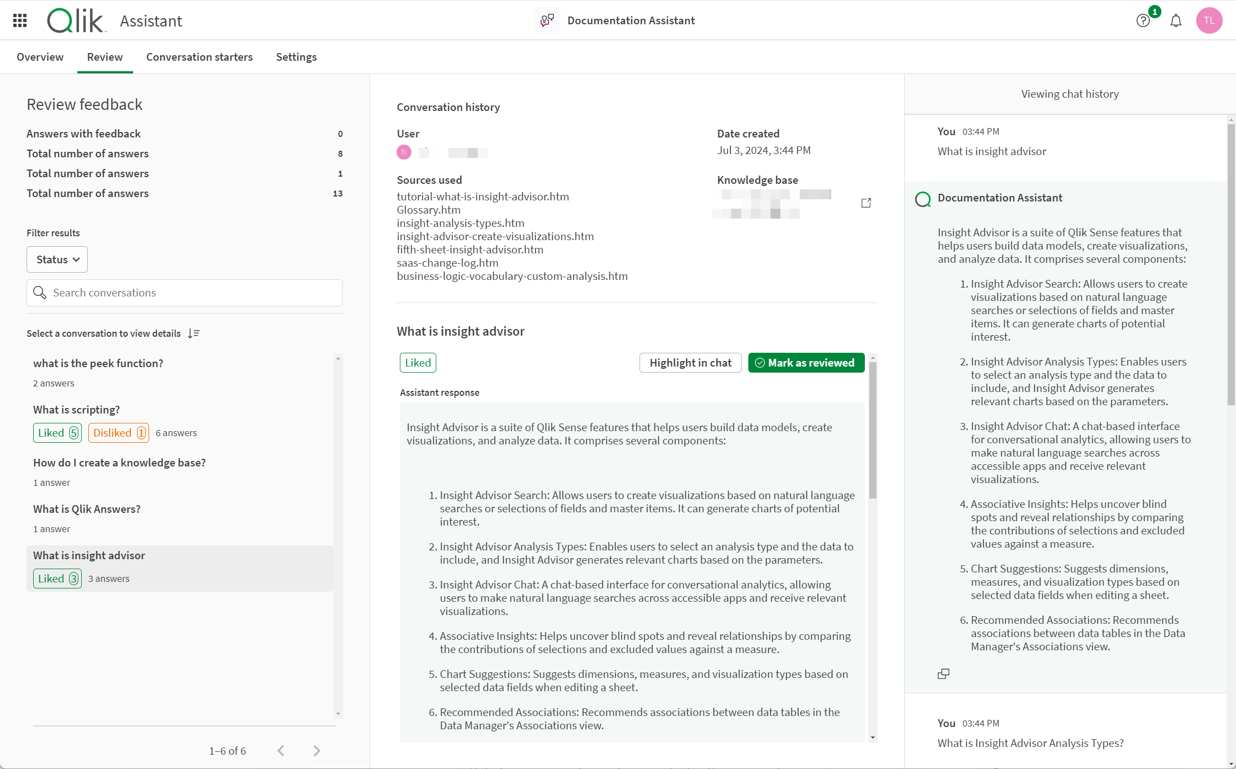
Task: Click the external link icon next to Knowledge base
Action: [x=867, y=203]
